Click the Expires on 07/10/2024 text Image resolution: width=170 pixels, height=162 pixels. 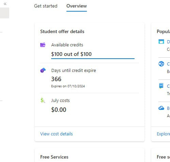tap(68, 86)
